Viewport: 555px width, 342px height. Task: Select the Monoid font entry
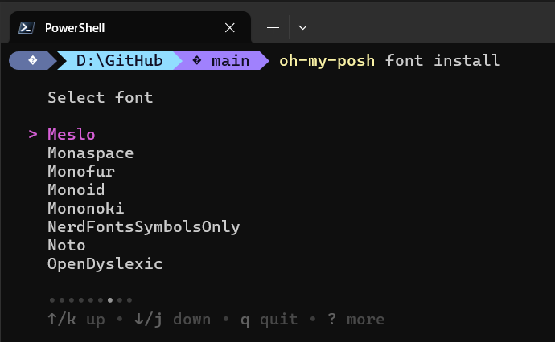tap(76, 190)
